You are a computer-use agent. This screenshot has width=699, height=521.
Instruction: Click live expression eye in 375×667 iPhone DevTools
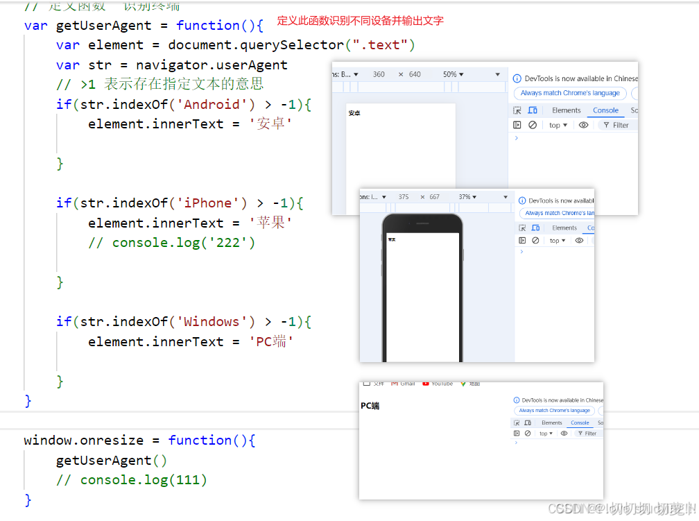coord(579,241)
